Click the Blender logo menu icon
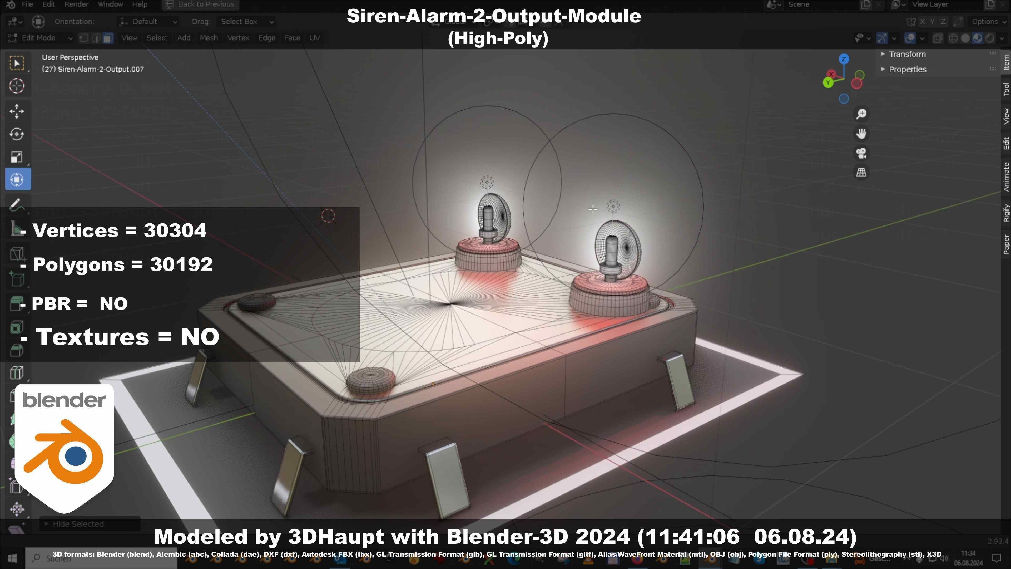This screenshot has width=1011, height=569. point(11,4)
